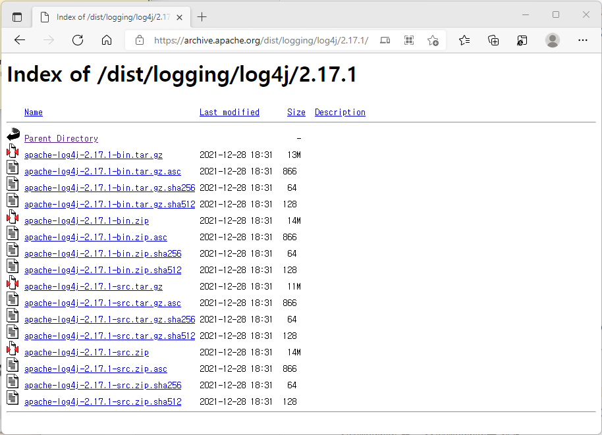
Task: Open apache-log4j-2.17.1-src.zip.asc signature
Action: pos(96,369)
